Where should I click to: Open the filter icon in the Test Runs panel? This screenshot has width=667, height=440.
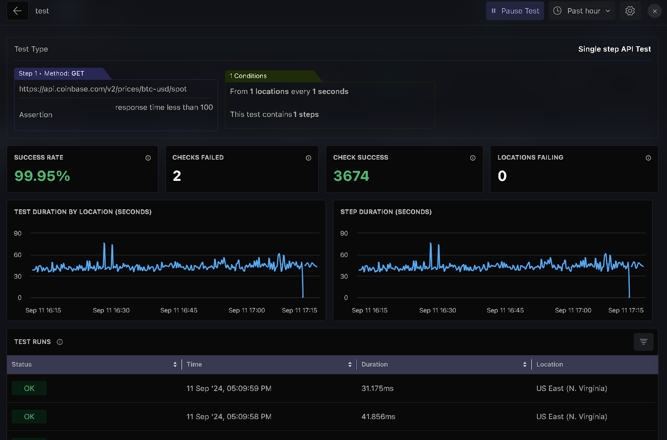(x=643, y=342)
